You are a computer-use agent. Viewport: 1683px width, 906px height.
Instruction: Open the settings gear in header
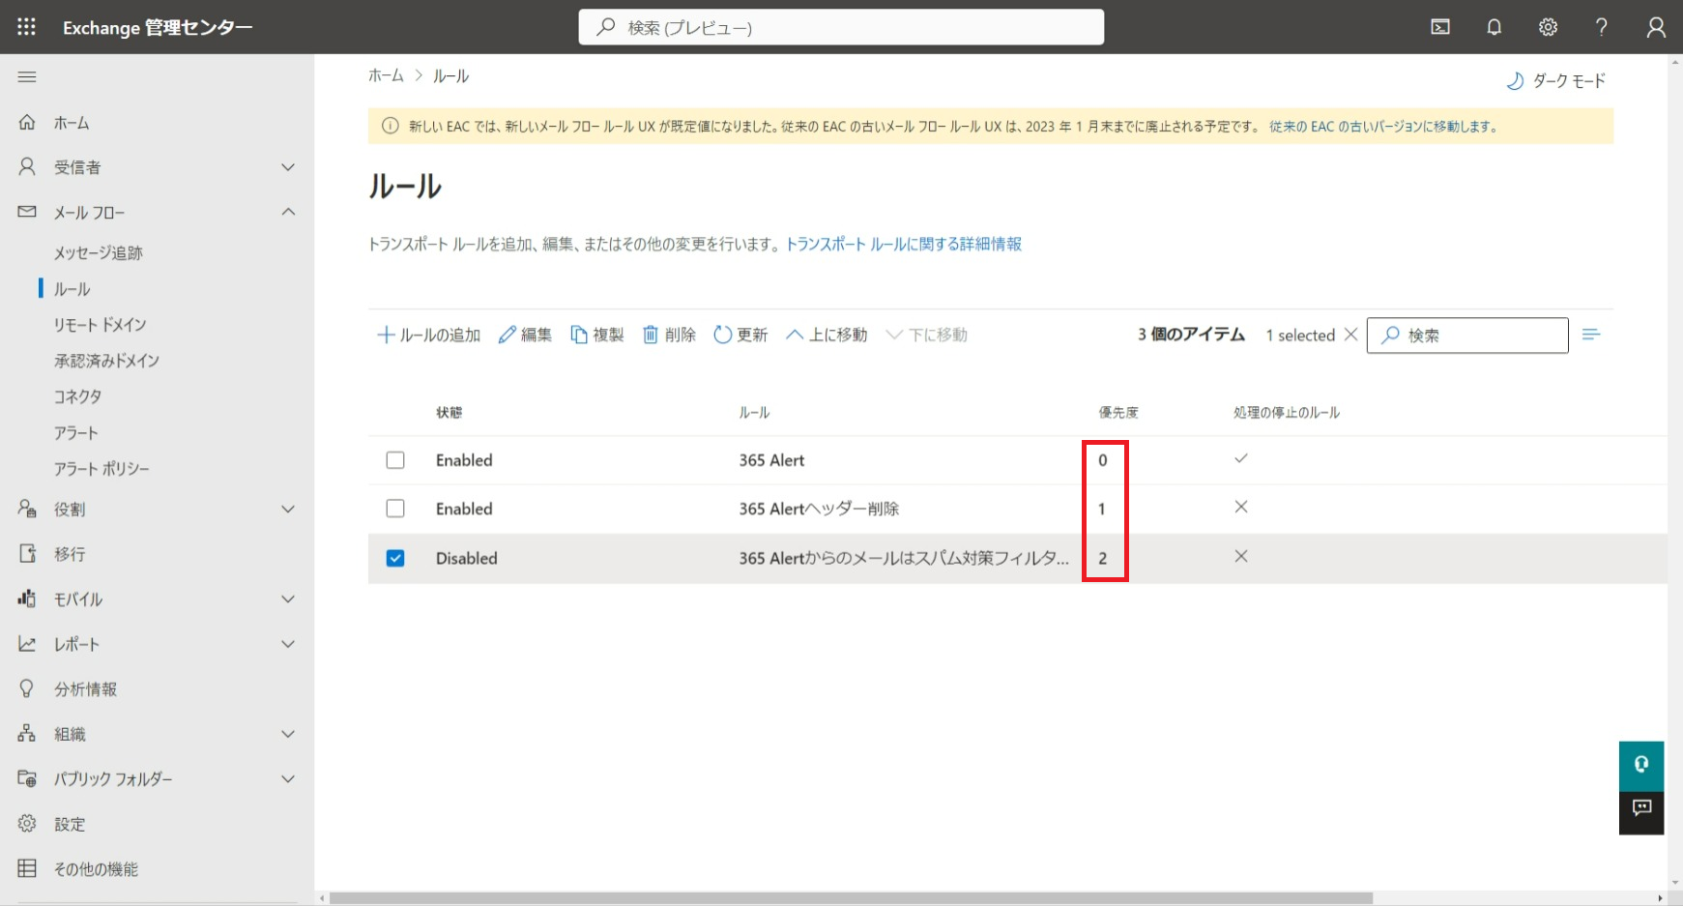click(1548, 27)
